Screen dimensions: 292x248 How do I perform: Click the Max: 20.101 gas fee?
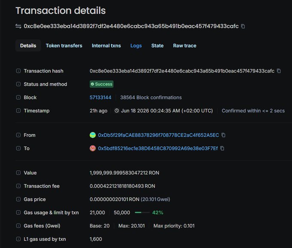click(x=131, y=226)
